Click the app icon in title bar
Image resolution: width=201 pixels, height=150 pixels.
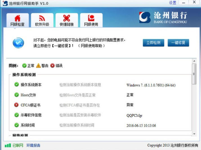tap(5, 3)
